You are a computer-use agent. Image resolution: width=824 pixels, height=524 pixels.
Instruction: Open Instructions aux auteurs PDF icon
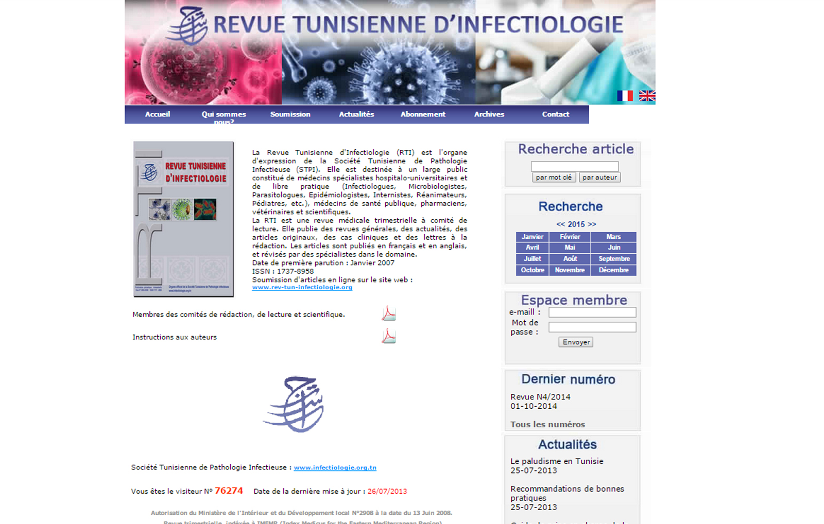[x=388, y=336]
